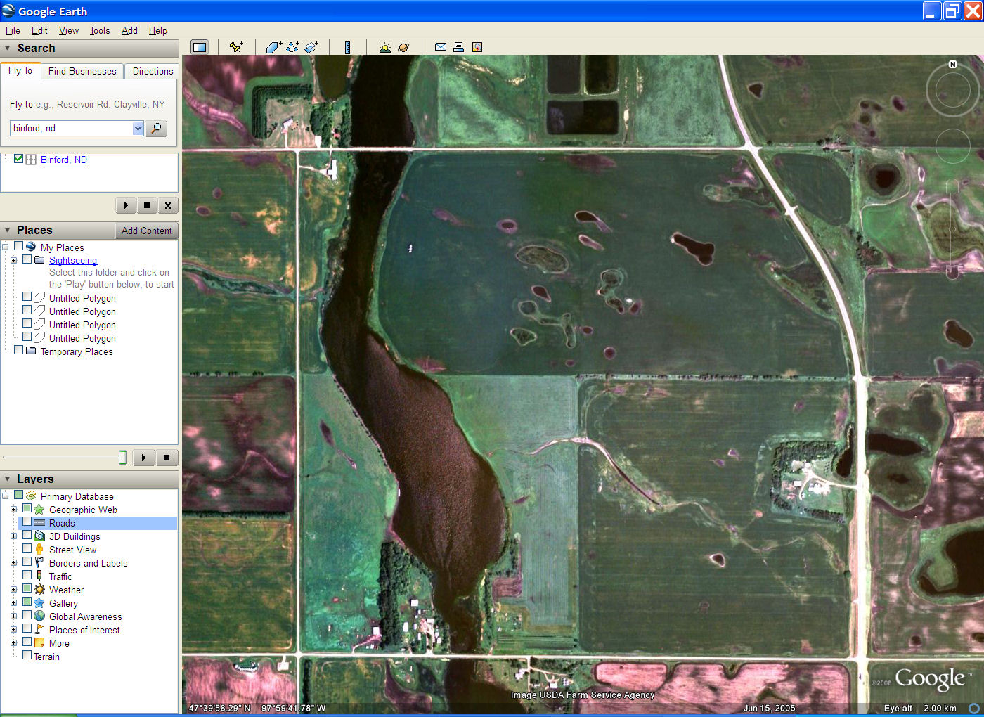Click the zoom slider on map
Viewport: 984px width, 717px height.
[952, 228]
